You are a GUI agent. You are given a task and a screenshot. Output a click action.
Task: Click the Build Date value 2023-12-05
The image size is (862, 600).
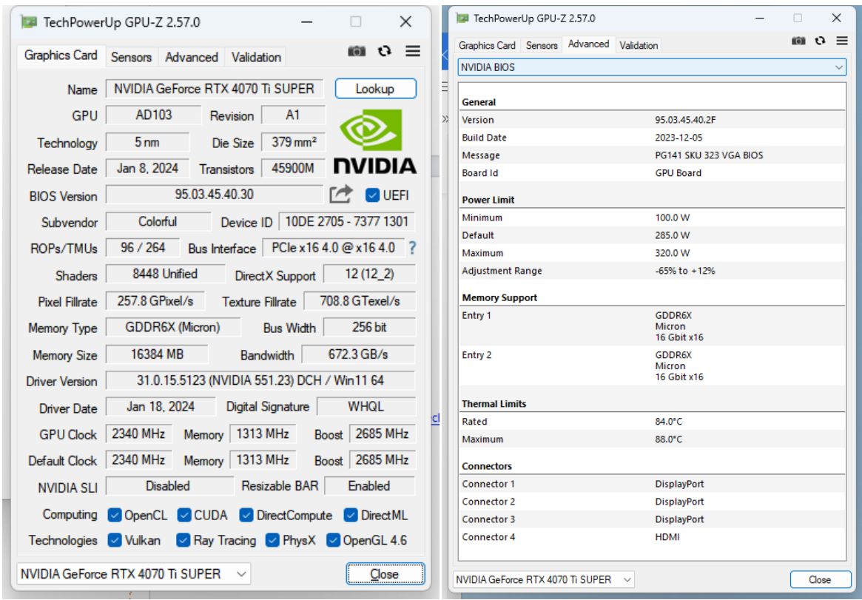tap(679, 138)
